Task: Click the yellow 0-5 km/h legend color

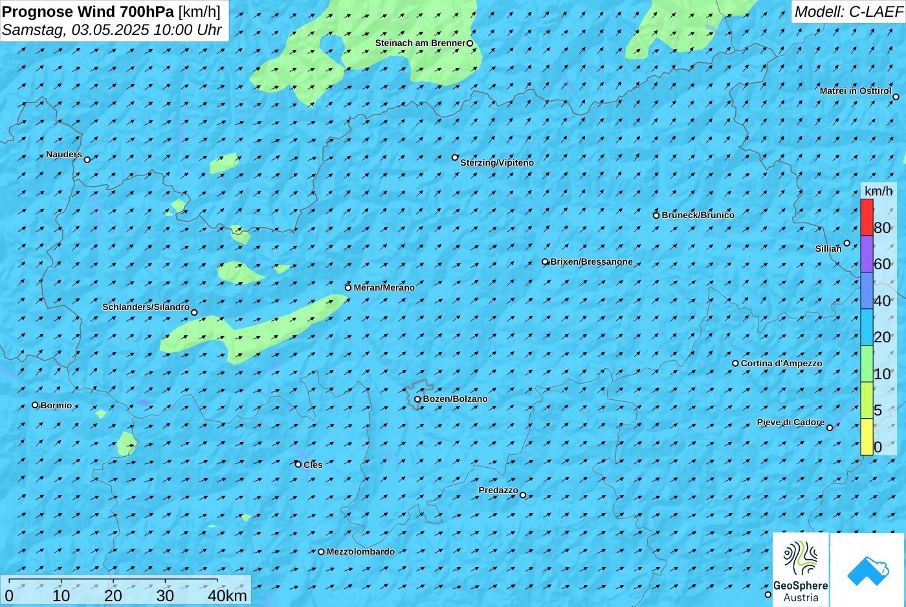Action: tap(867, 437)
